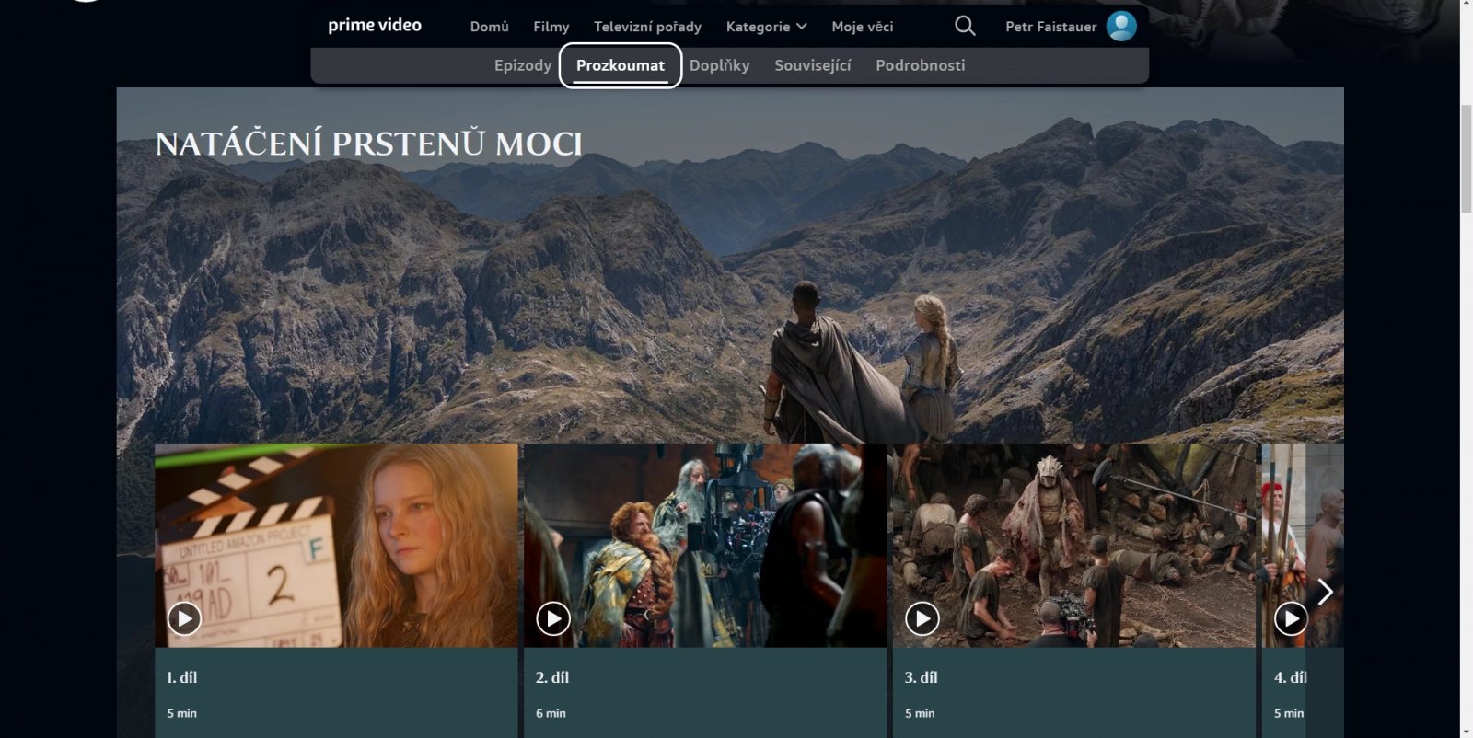The width and height of the screenshot is (1473, 738).
Task: Click the 6 min duration label
Action: point(551,713)
